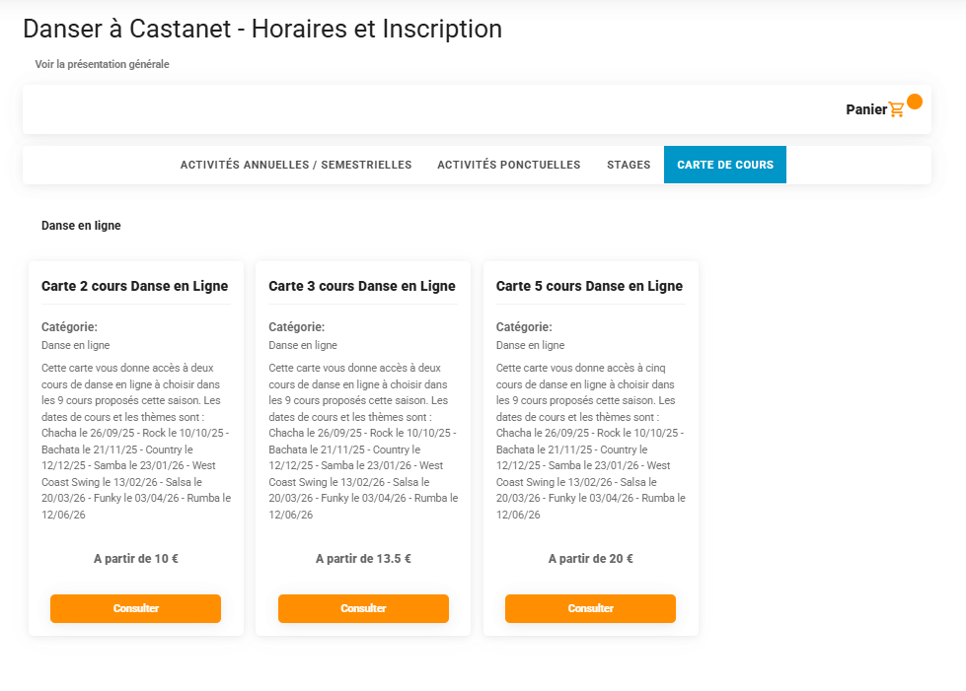Click the five-course card description text

pos(591,442)
